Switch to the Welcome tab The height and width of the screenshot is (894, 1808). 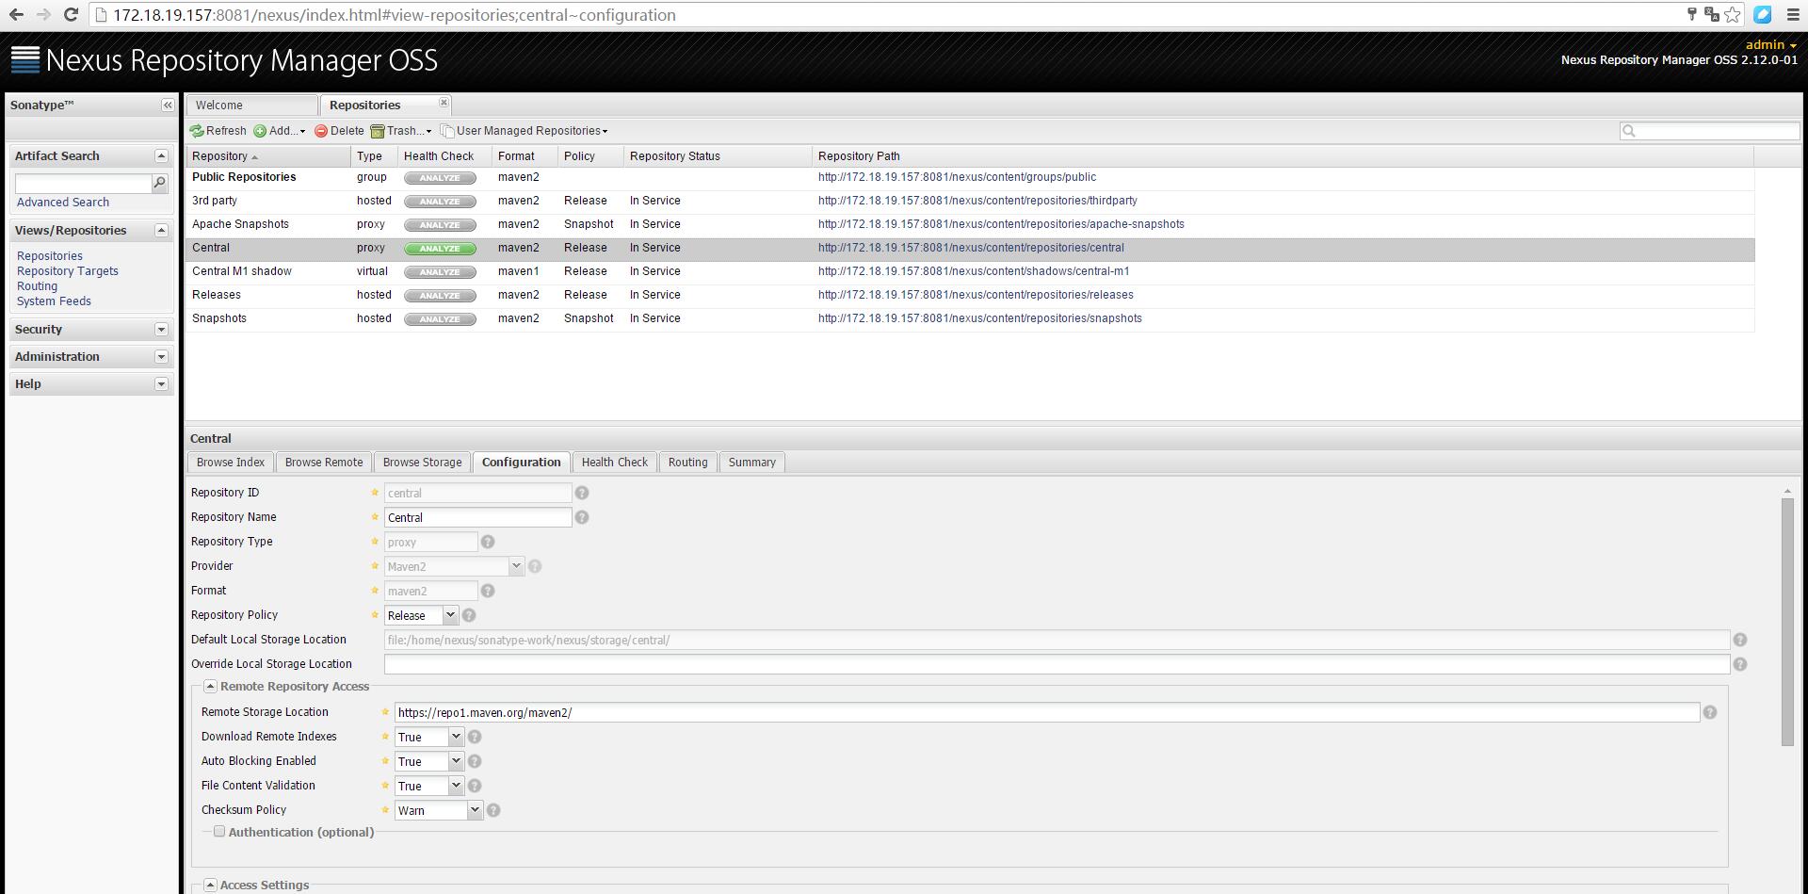[x=251, y=106]
